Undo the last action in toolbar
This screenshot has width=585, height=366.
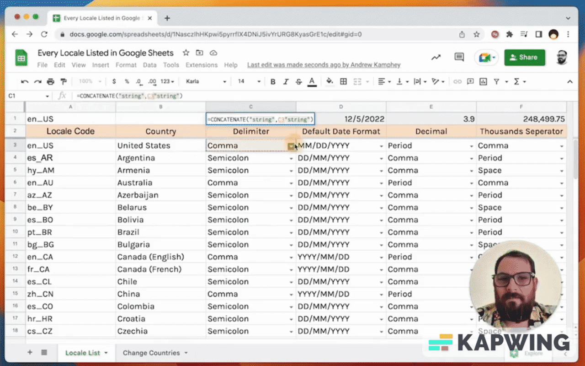tap(25, 81)
